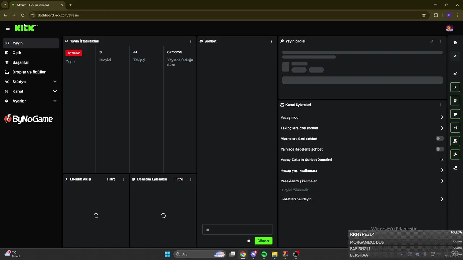
Task: Click the 02:55:59 stream duration value
Action: pos(175,52)
